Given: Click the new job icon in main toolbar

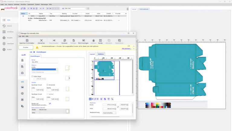Looking at the screenshot, I should [x=22, y=8].
